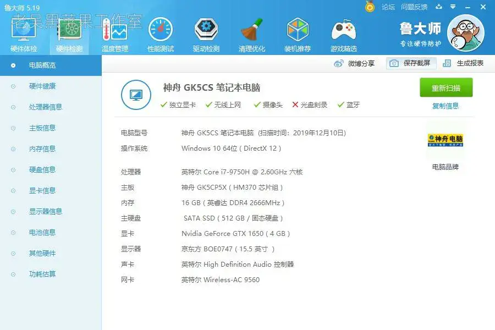Click the 鲁大师 mascot avatar

(x=466, y=33)
